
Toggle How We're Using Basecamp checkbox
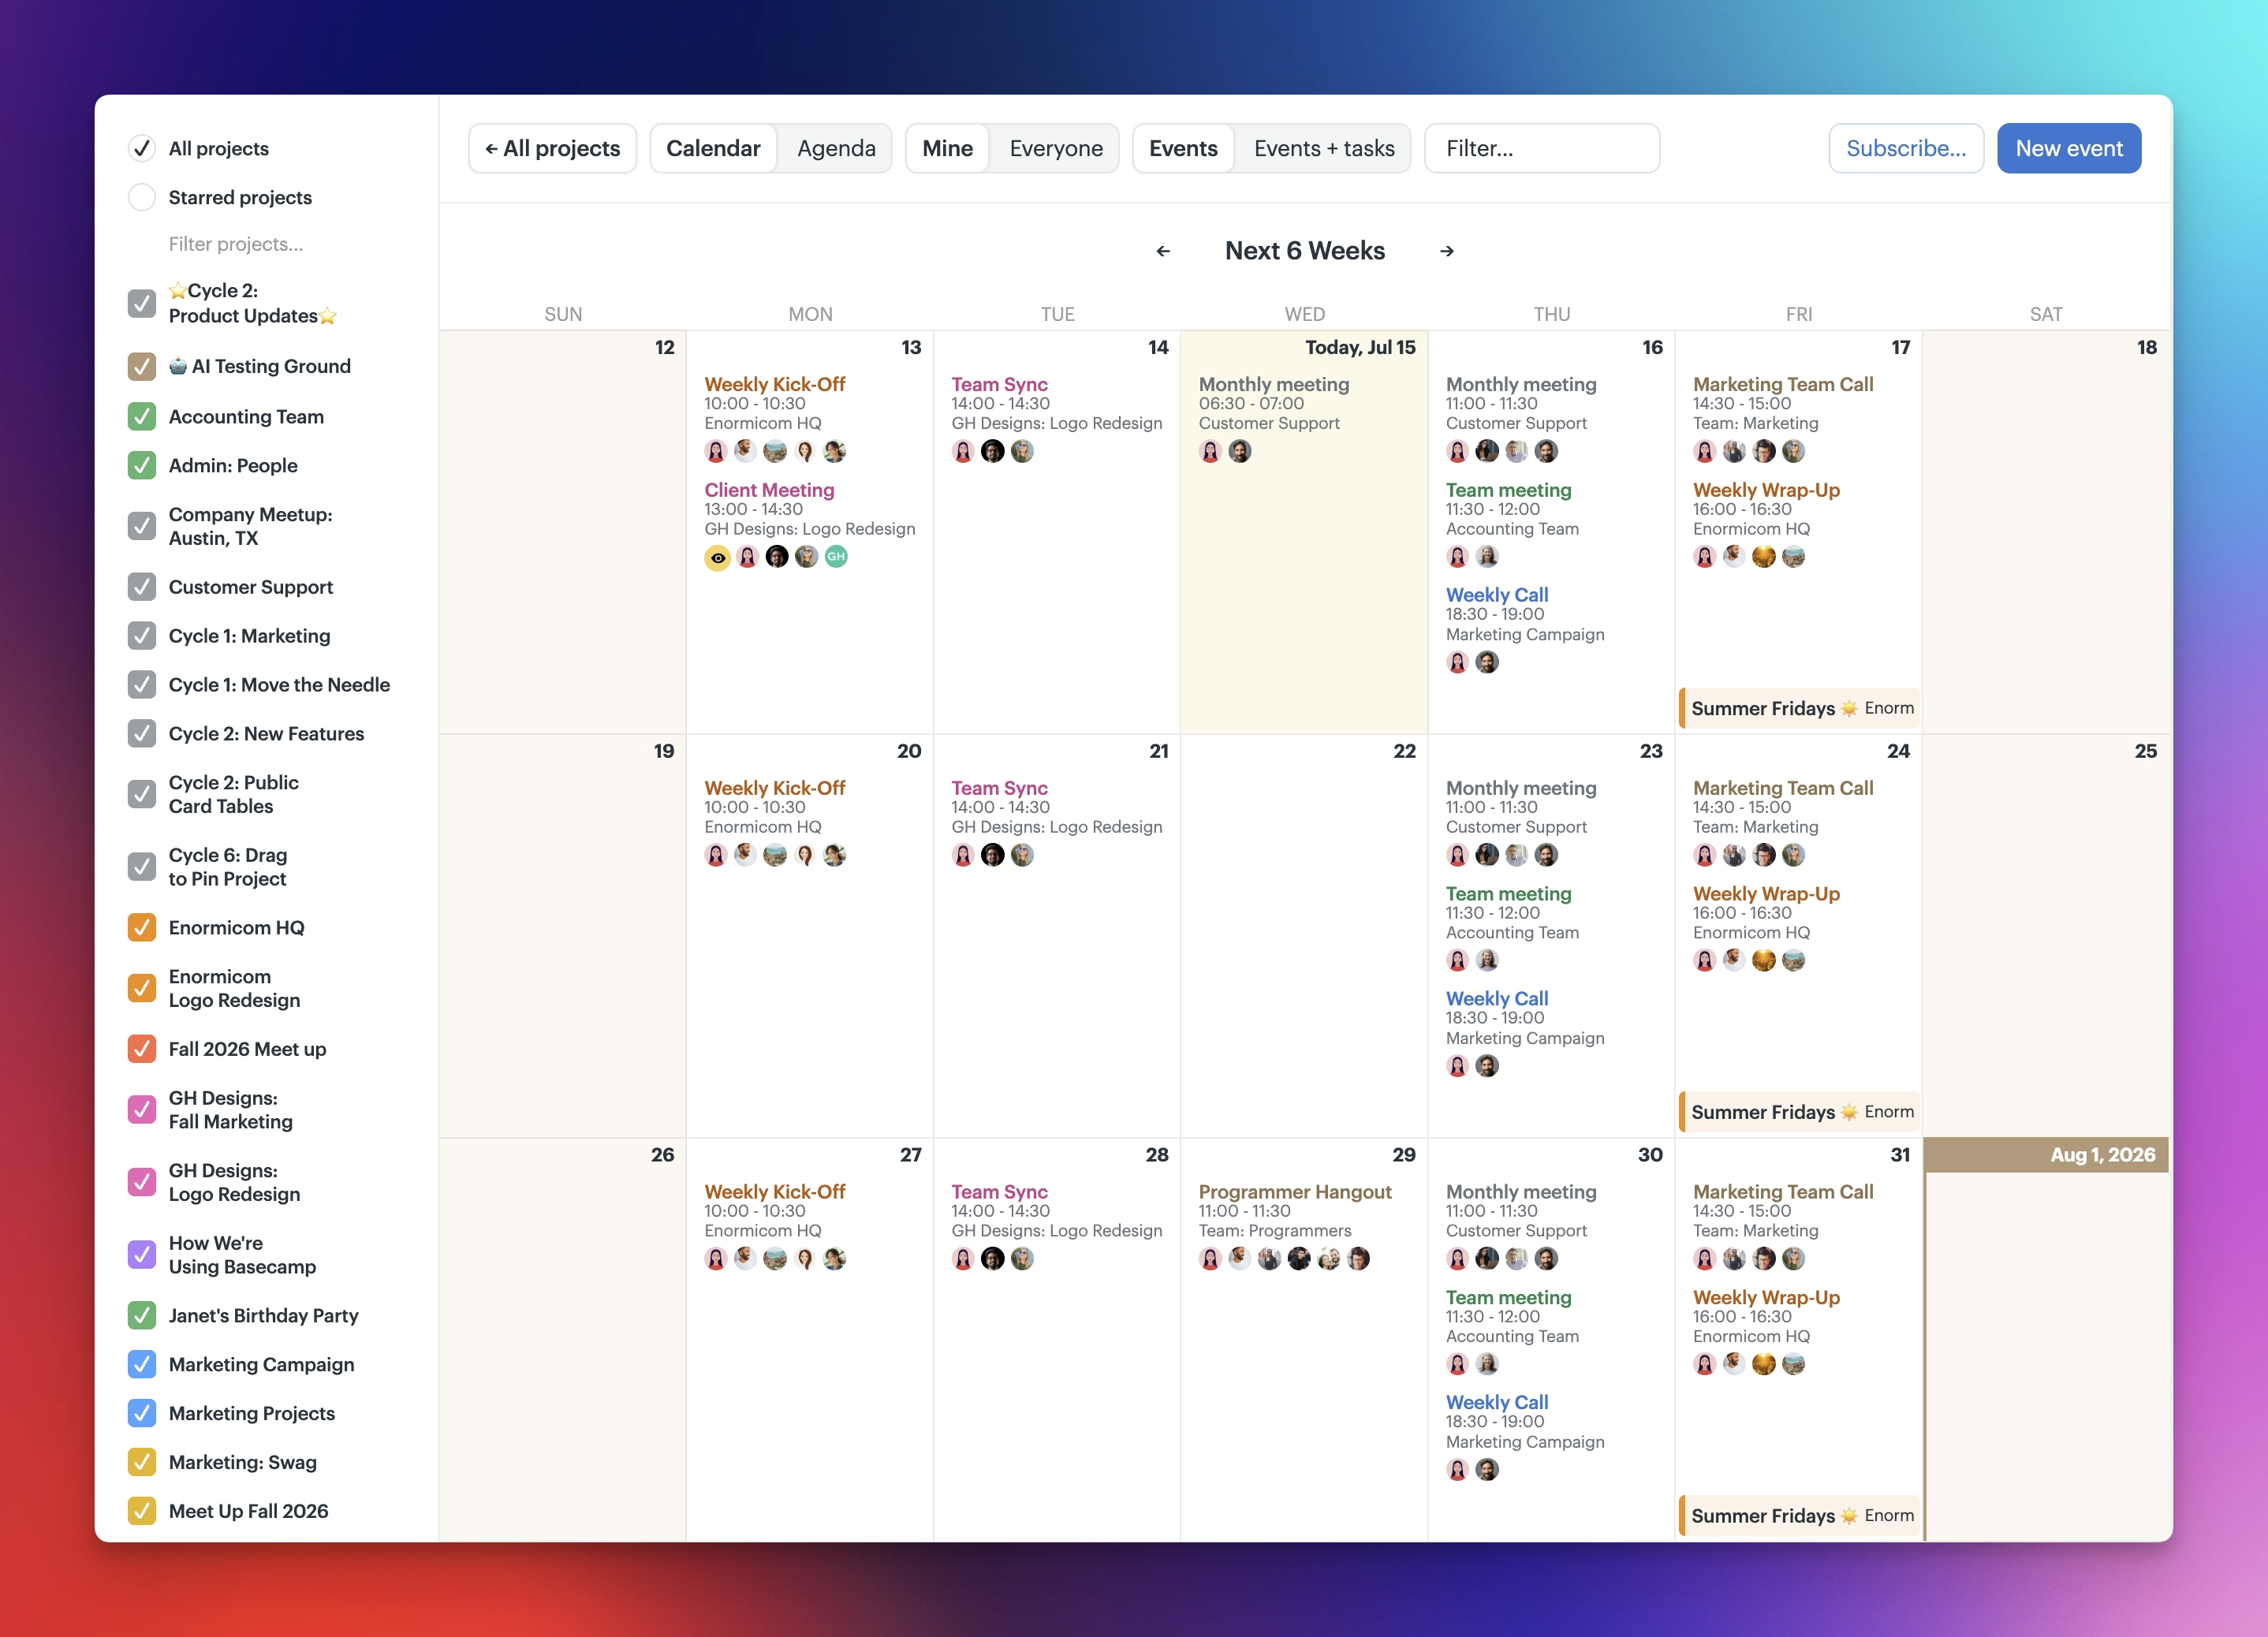point(142,1254)
